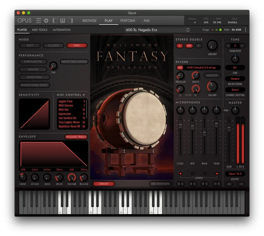Open the 600 lb. Nagado Ens instrument selector
Image resolution: width=264 pixels, height=236 pixels.
pos(157,30)
